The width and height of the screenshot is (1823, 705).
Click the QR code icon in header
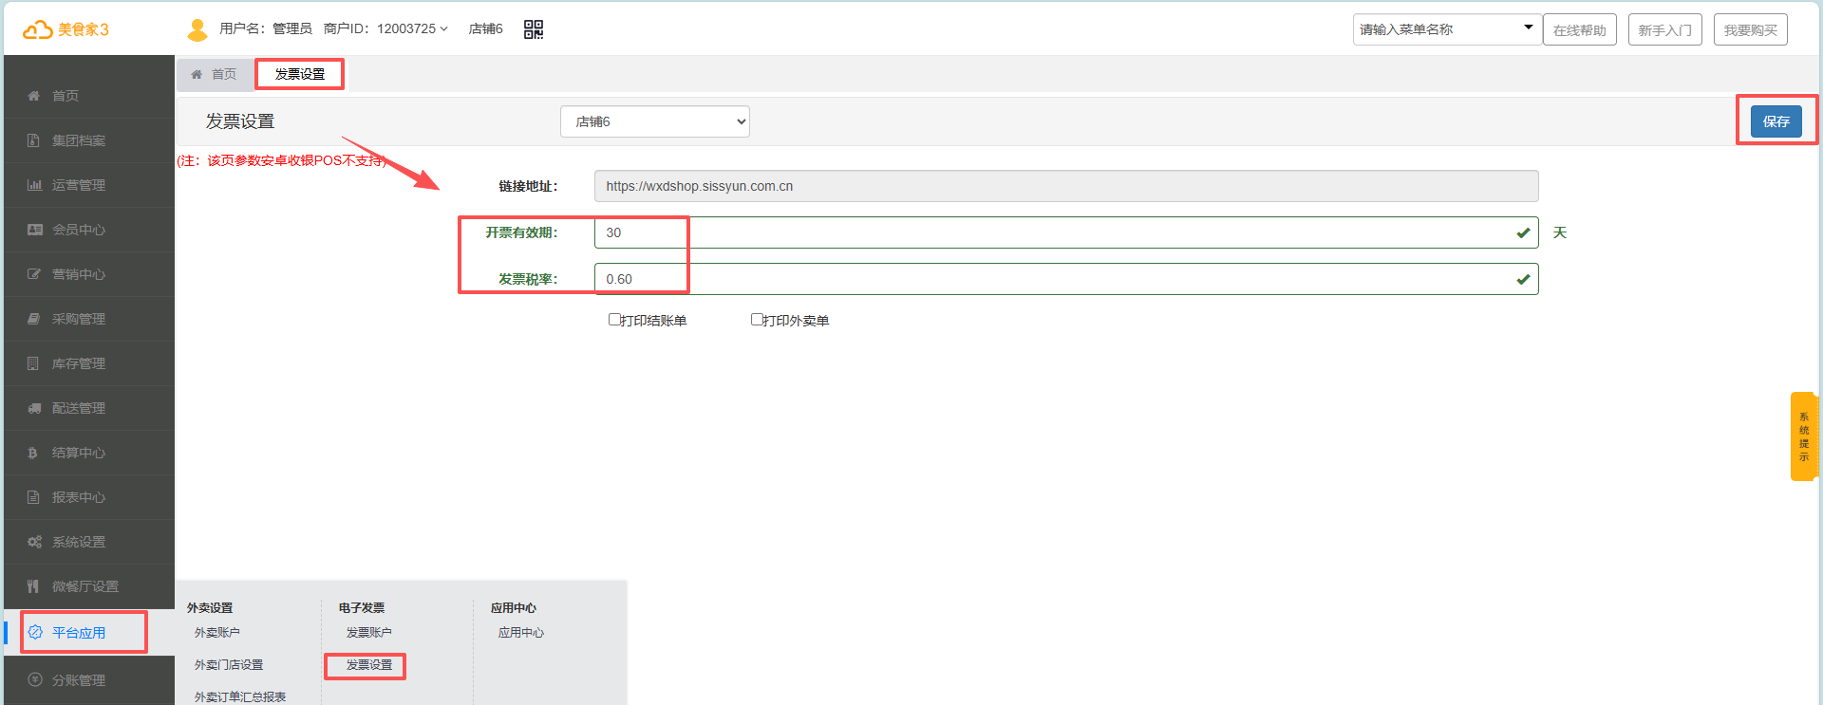(x=534, y=29)
